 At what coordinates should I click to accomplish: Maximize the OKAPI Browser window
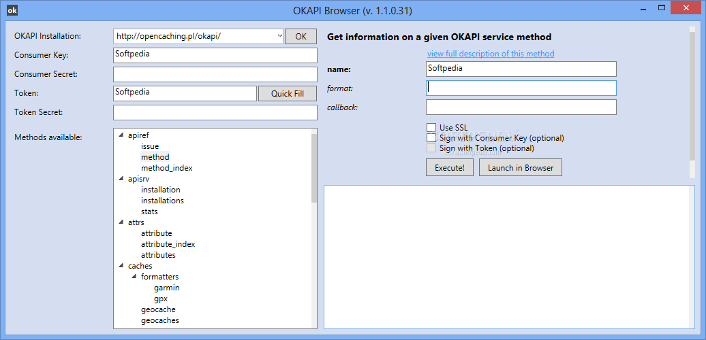(662, 7)
